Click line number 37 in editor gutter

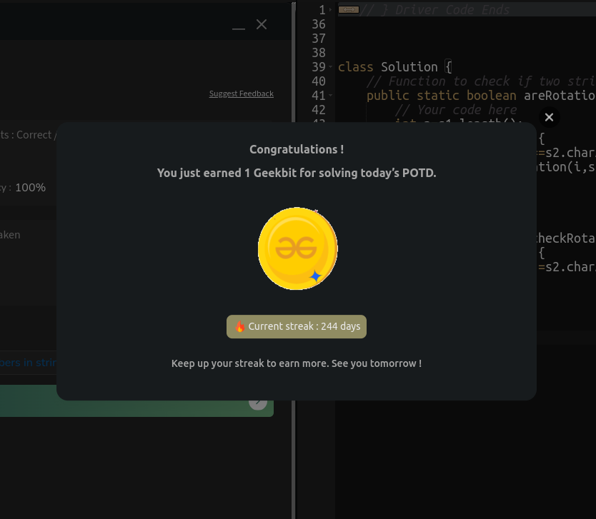pos(319,39)
